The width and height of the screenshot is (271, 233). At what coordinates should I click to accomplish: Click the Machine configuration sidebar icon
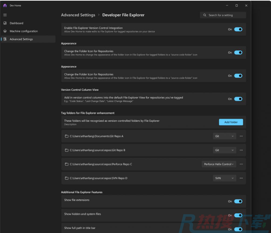click(x=5, y=31)
